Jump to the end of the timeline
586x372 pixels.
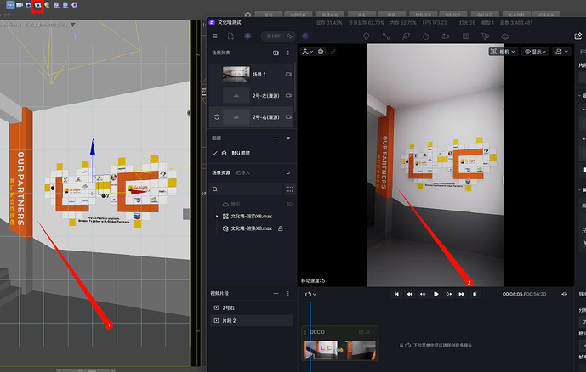(x=475, y=294)
